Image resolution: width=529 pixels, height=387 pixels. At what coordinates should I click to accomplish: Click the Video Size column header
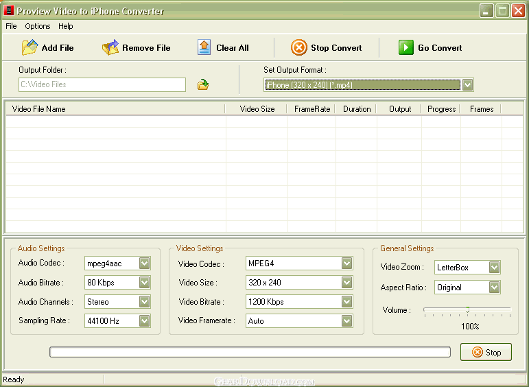pyautogui.click(x=257, y=109)
